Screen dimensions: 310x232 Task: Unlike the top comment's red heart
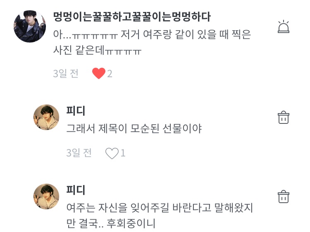click(98, 74)
